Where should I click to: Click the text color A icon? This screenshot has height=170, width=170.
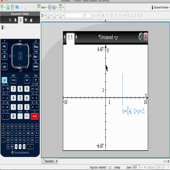pos(61,15)
